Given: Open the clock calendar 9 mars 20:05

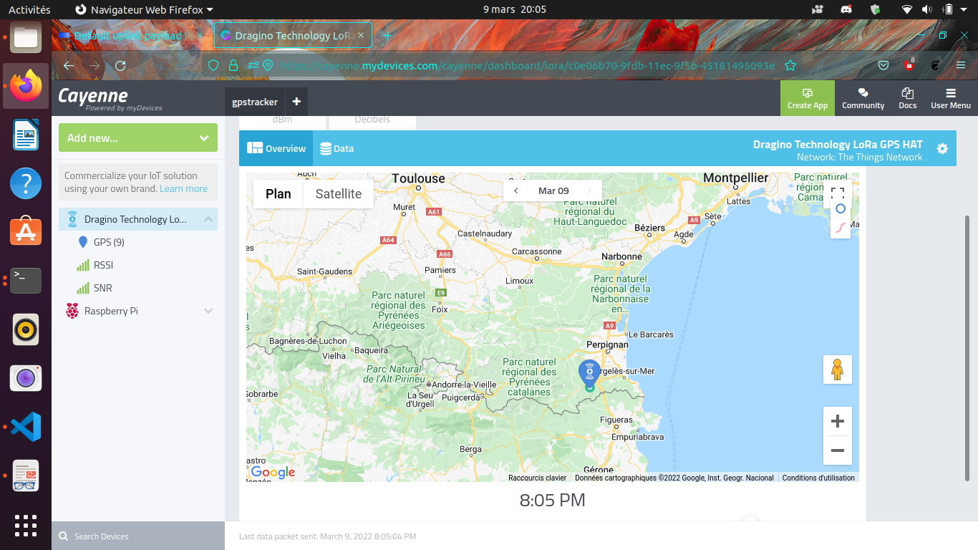Looking at the screenshot, I should 515,9.
